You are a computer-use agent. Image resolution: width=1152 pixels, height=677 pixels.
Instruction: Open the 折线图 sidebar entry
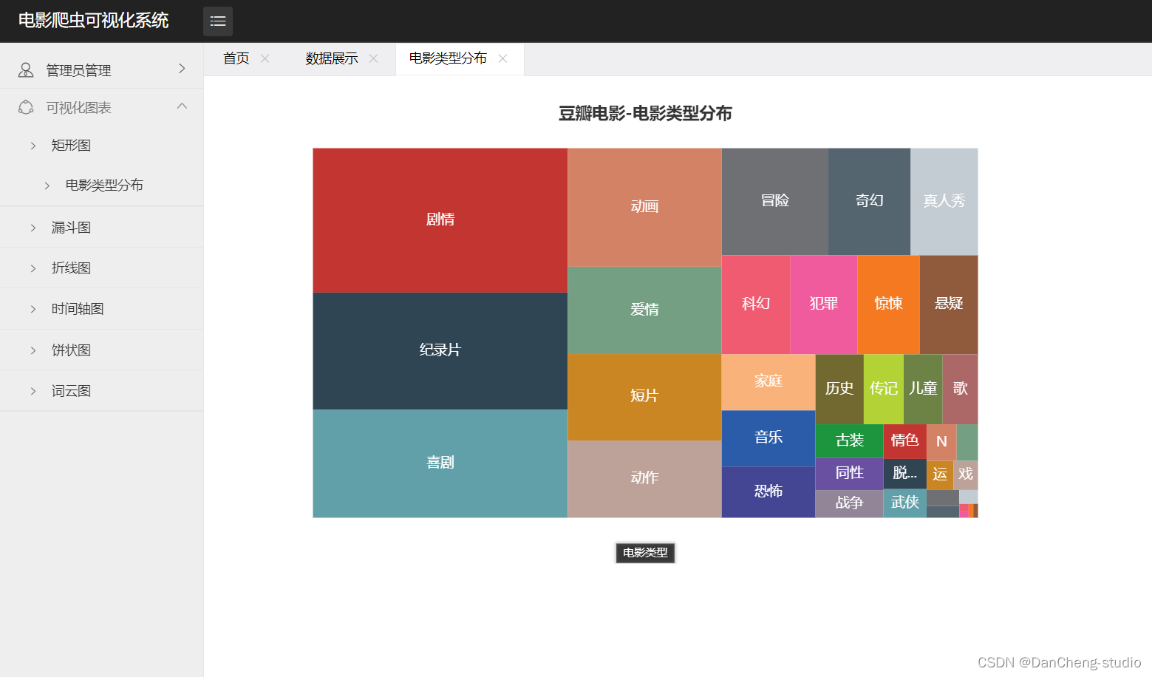(x=102, y=268)
